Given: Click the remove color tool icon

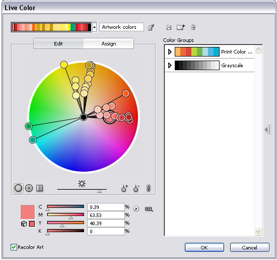Looking at the screenshot, I should tap(136, 188).
